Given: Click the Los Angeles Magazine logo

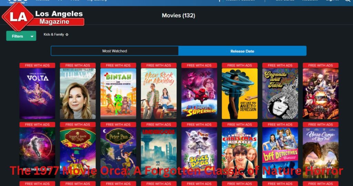Looking at the screenshot, I should click(x=43, y=17).
